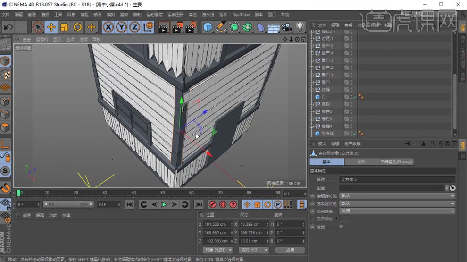Toggle X-axis lock button

[108, 27]
